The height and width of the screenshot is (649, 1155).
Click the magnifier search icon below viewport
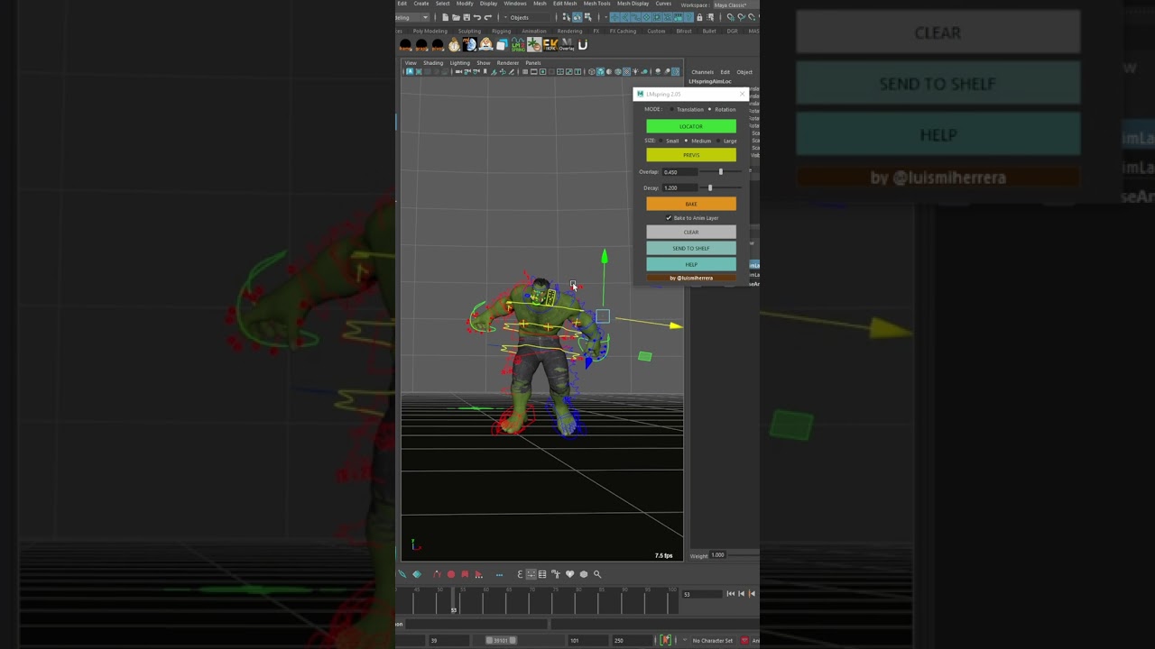pos(597,574)
